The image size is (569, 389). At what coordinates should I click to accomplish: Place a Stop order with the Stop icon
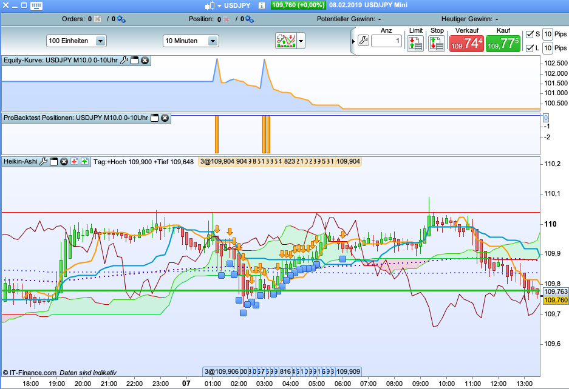pyautogui.click(x=437, y=44)
